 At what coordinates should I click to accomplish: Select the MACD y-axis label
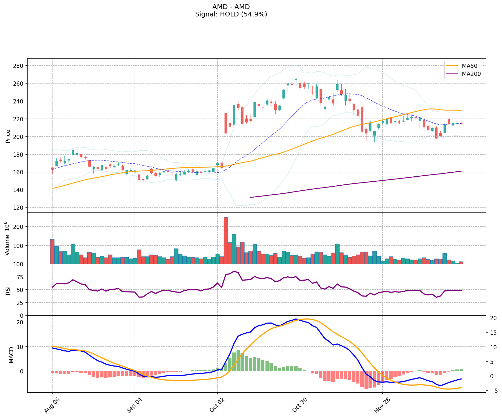pyautogui.click(x=11, y=355)
